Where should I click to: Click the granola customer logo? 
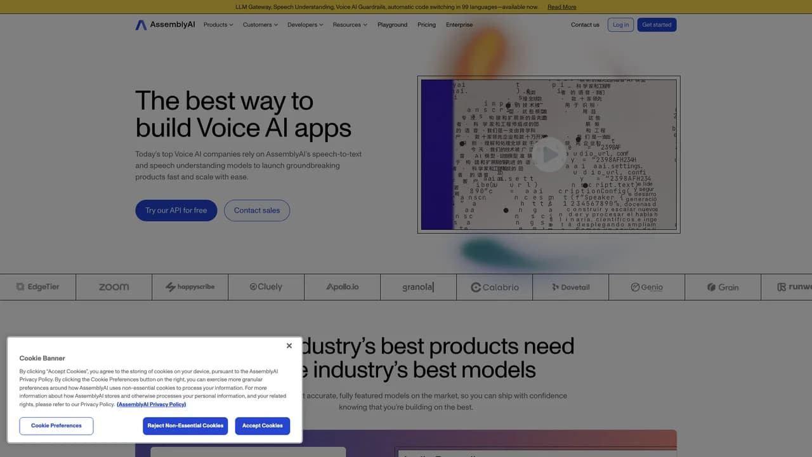418,287
